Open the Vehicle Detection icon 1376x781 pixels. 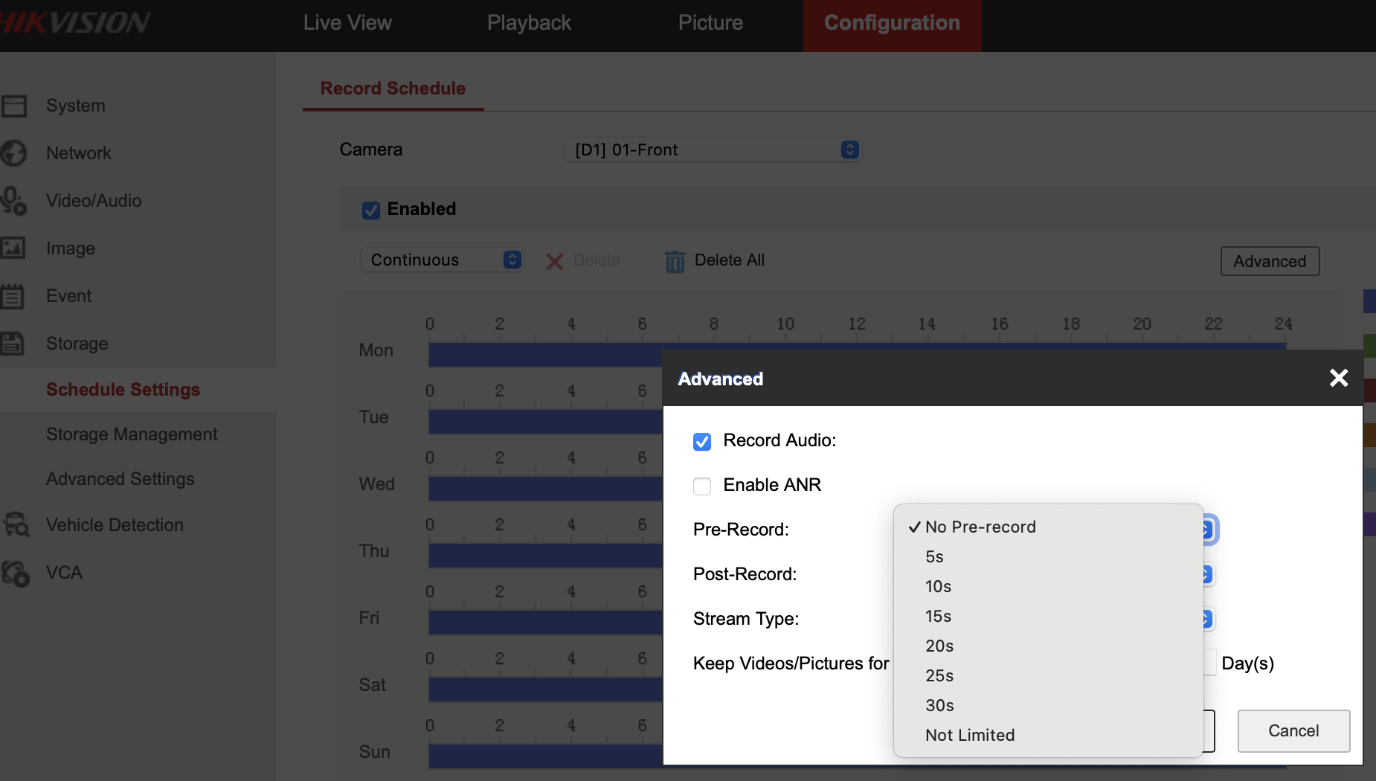tap(14, 524)
